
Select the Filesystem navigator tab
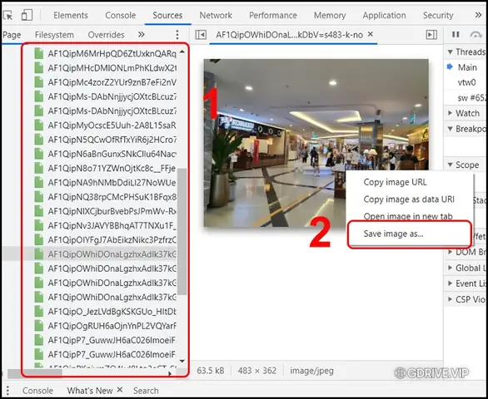coord(54,35)
